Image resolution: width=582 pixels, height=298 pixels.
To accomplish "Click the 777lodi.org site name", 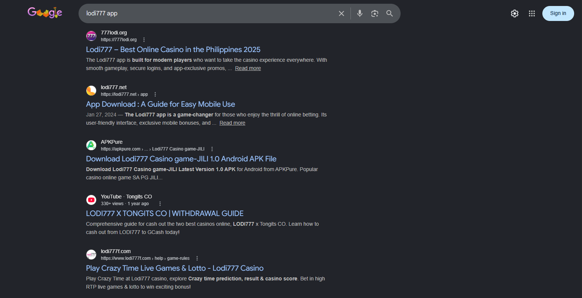I will point(114,33).
